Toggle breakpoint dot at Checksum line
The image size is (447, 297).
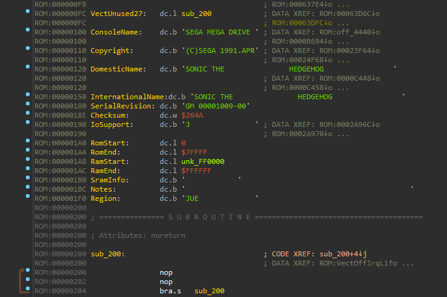pos(28,113)
